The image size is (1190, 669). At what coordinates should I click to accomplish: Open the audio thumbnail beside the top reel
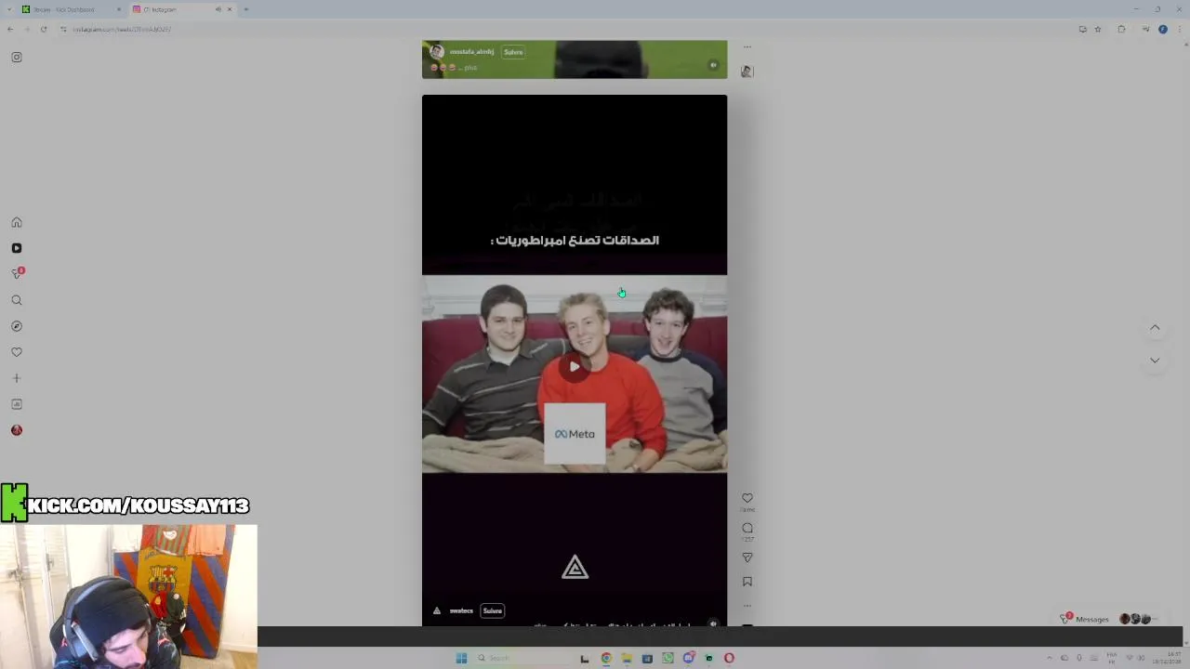[747, 72]
